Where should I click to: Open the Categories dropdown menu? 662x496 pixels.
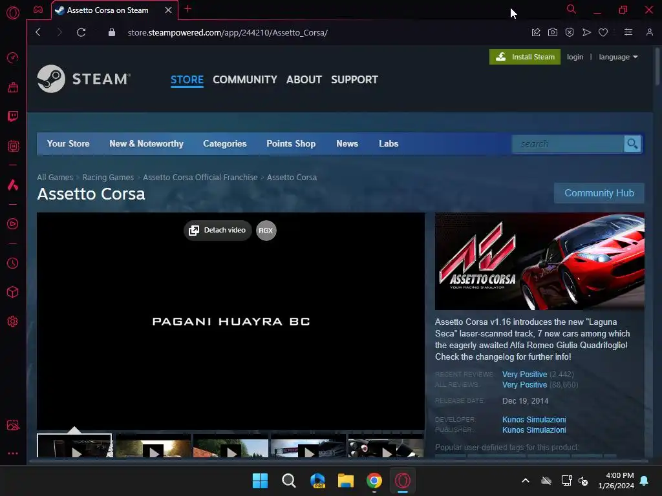224,143
